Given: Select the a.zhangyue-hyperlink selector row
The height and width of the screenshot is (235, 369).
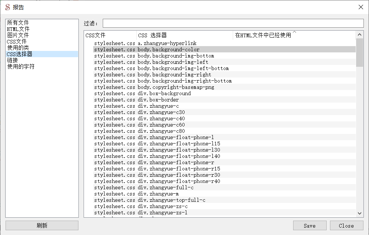Looking at the screenshot, I should (167, 43).
